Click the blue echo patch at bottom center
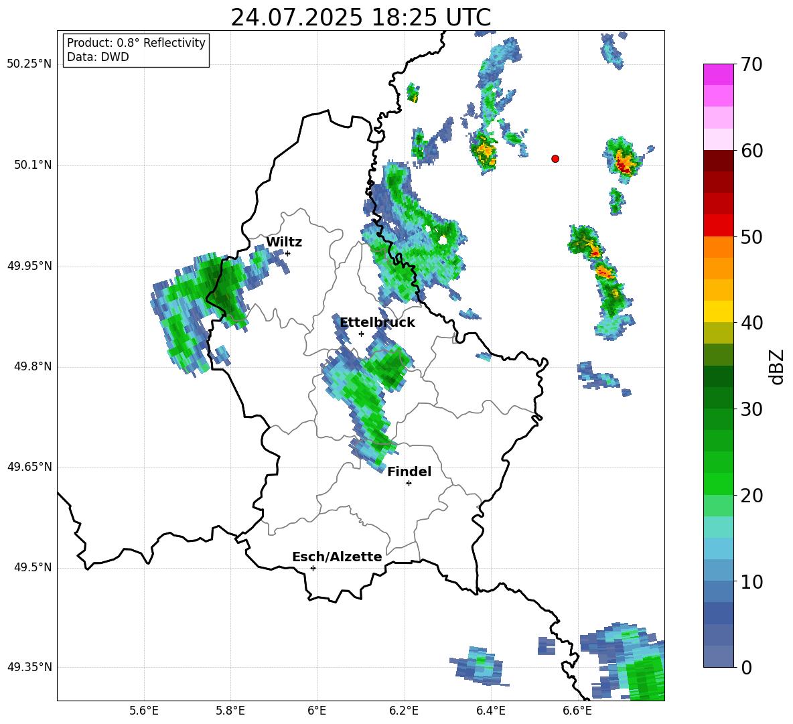 click(480, 666)
